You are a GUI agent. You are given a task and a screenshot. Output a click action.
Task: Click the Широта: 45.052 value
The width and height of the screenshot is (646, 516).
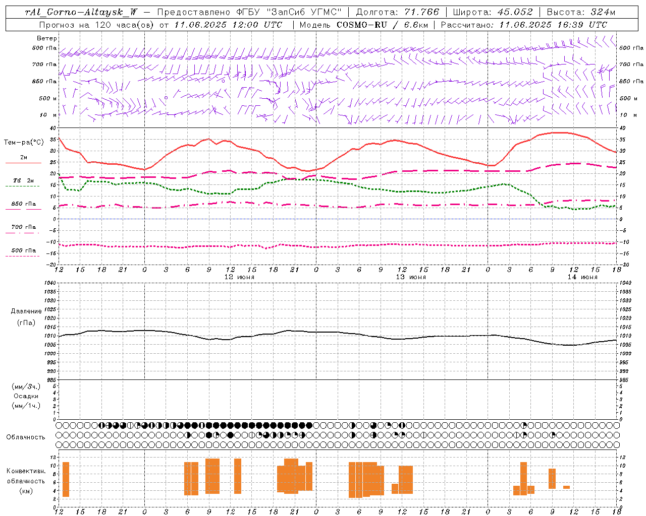493,12
